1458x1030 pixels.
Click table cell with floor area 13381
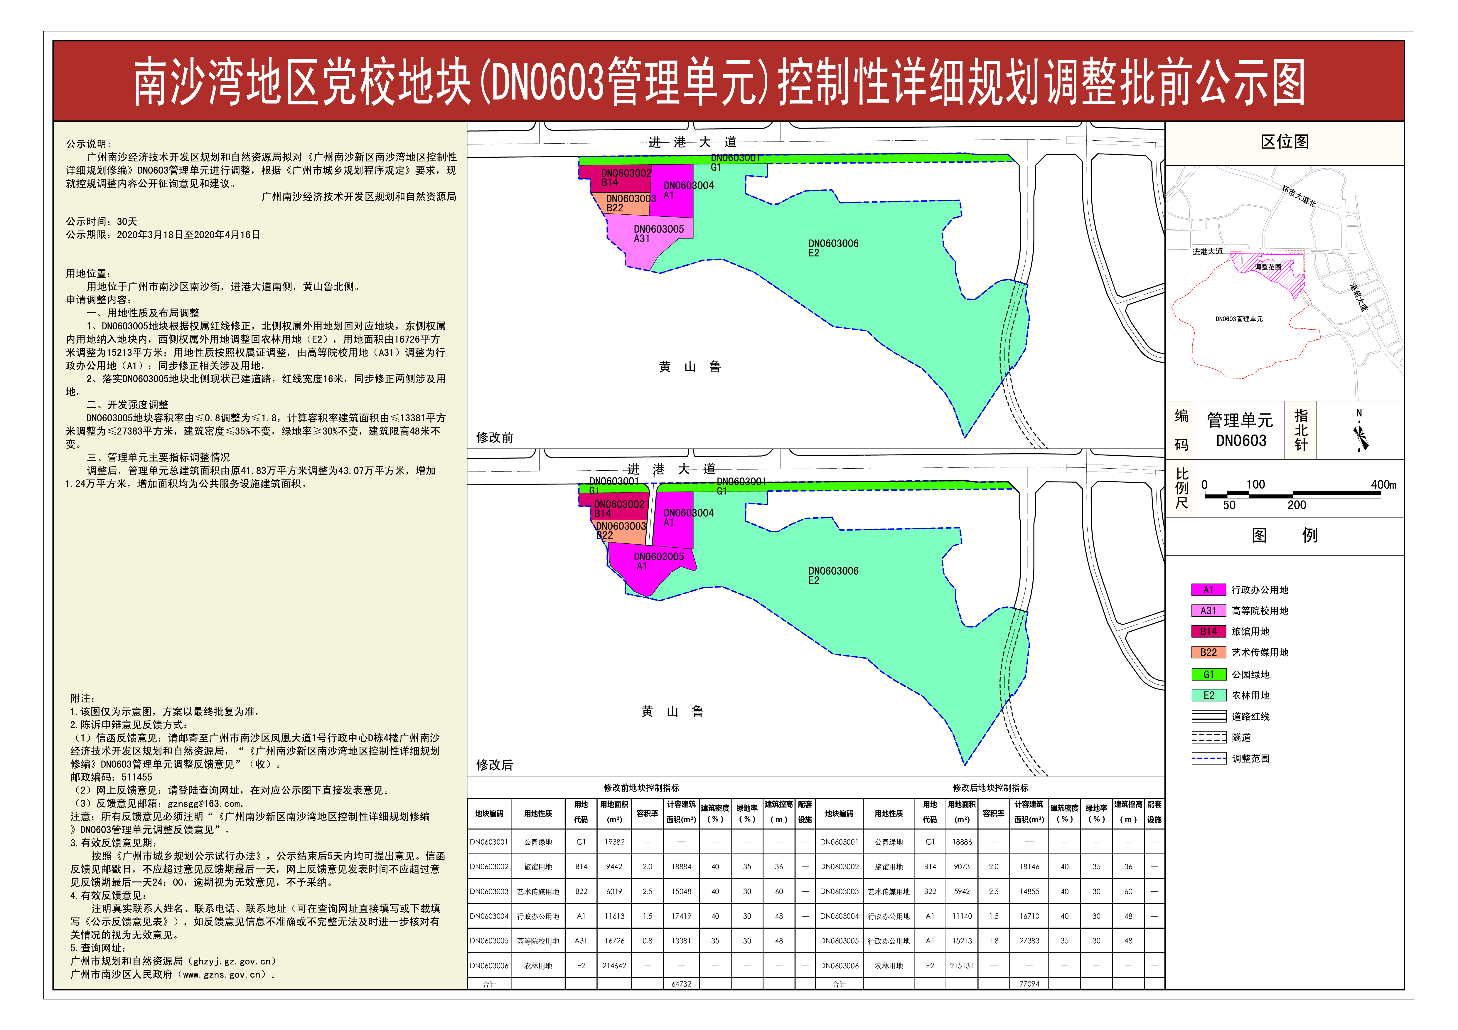point(681,941)
